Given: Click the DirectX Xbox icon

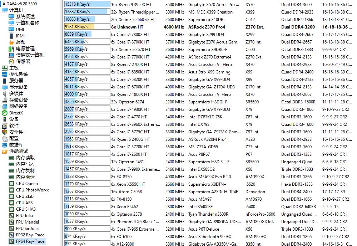Looking at the screenshot, I should pyautogui.click(x=5, y=113).
